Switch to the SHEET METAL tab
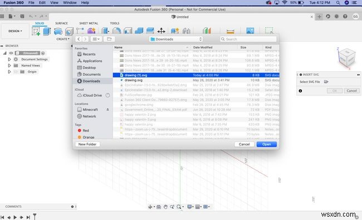 point(89,23)
